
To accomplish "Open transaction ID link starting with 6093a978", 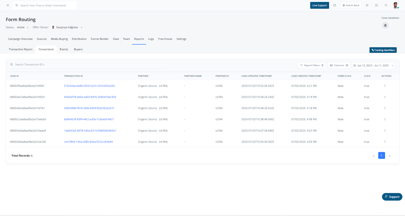I will tap(90, 97).
